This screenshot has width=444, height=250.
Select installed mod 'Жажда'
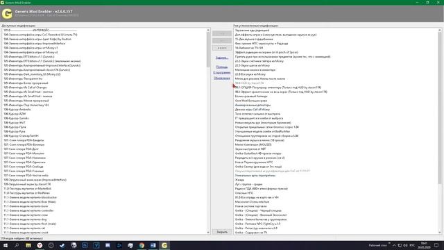coord(239,180)
